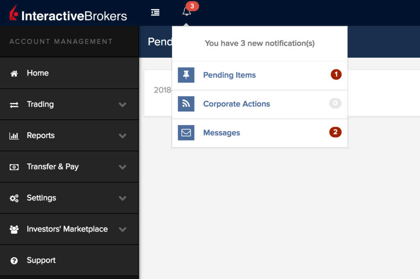Expand the Reports submenu arrow
The width and height of the screenshot is (420, 279).
122,136
